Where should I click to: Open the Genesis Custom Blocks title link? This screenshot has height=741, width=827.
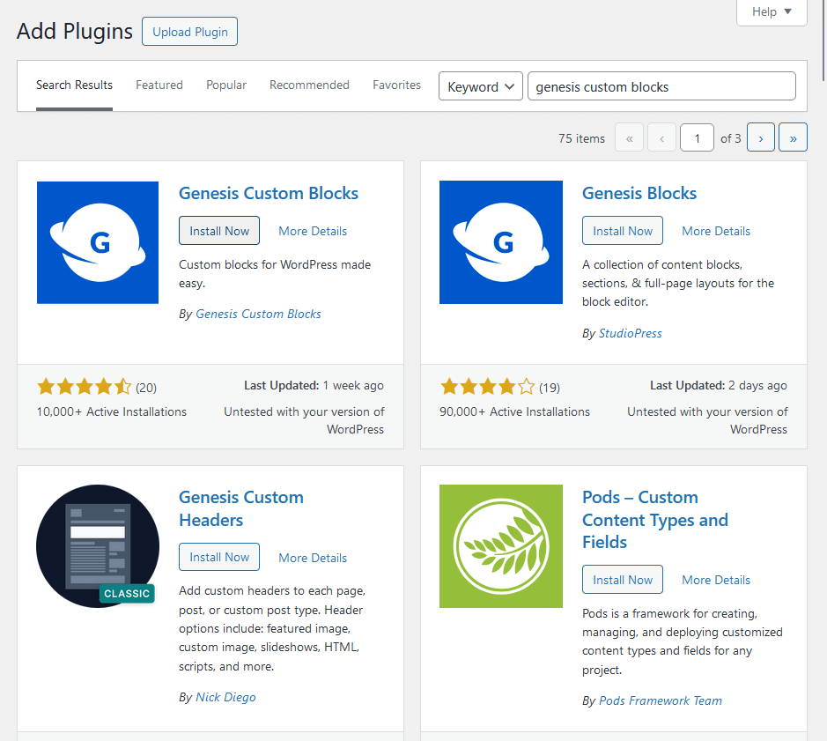pos(269,193)
